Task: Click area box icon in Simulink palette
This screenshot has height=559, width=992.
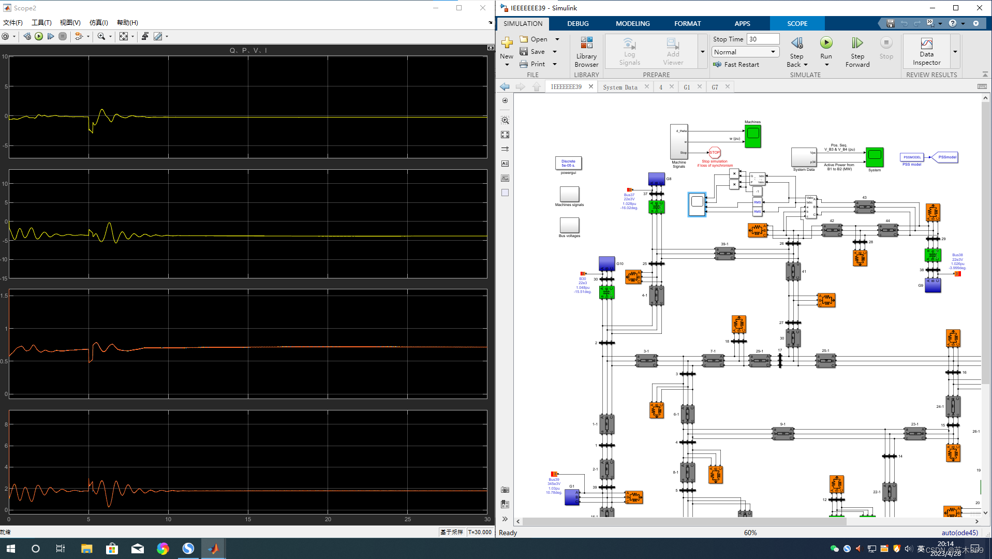Action: click(x=505, y=193)
